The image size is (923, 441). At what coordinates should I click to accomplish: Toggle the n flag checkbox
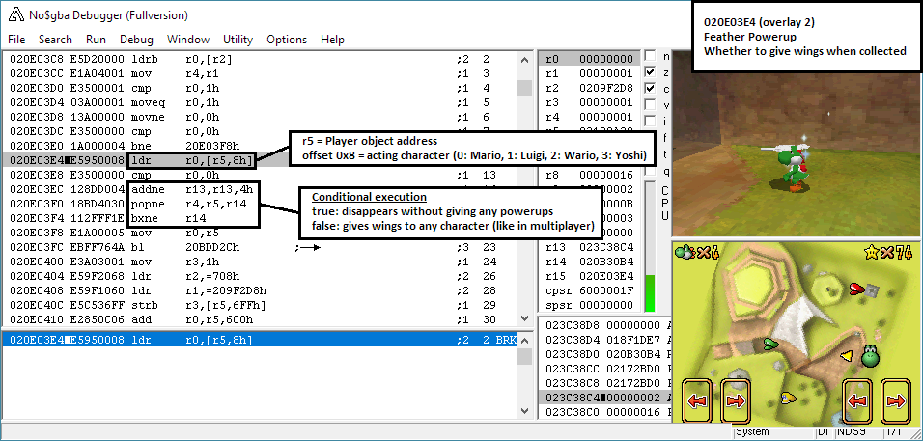[650, 56]
